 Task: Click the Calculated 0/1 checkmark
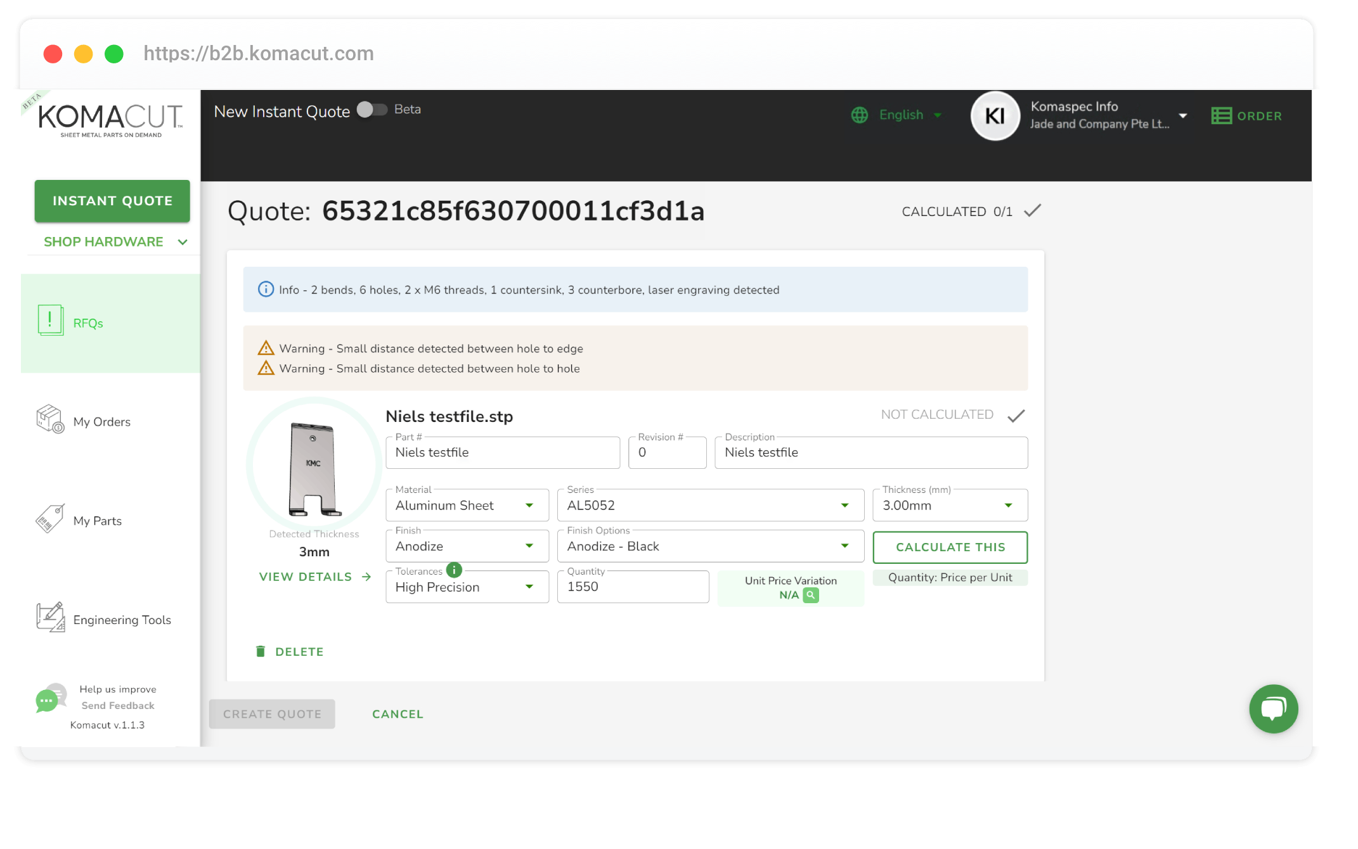click(x=1033, y=211)
